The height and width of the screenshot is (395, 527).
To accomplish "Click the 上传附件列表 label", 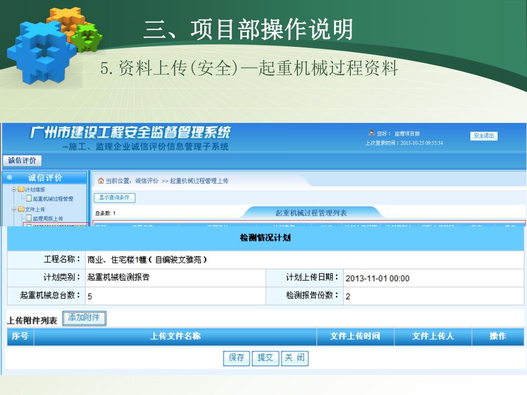I will 32,321.
